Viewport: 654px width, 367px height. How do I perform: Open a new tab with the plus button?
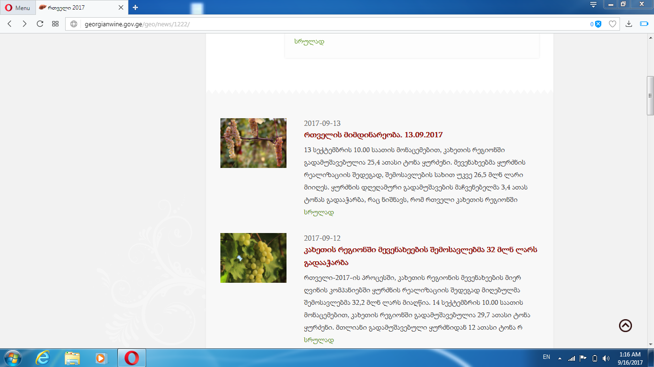coord(136,8)
